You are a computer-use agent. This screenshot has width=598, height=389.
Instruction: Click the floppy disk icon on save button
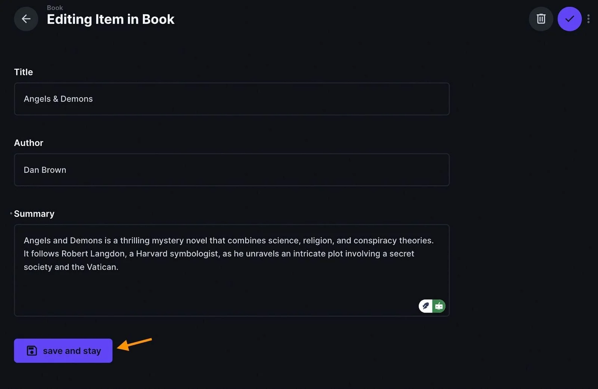[32, 351]
